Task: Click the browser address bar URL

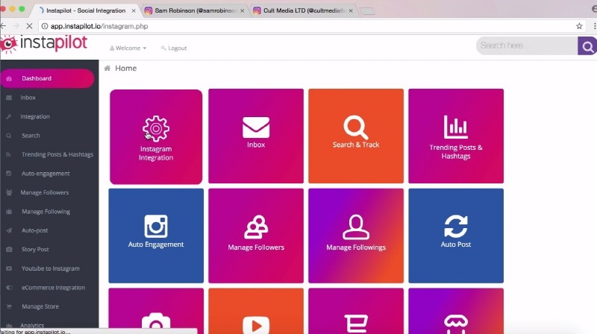Action: pyautogui.click(x=99, y=26)
